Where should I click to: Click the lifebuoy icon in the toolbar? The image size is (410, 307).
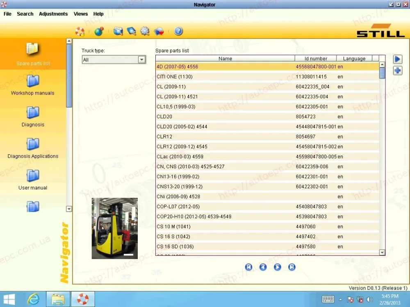pos(80,32)
